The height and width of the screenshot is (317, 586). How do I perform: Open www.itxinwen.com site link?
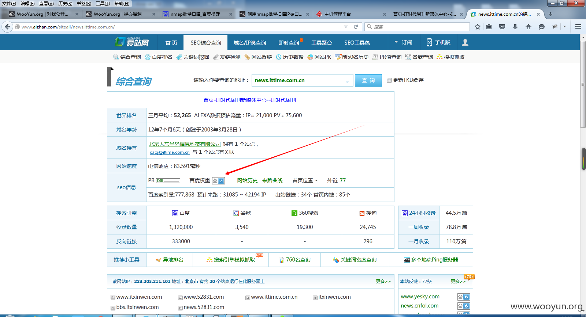click(139, 297)
